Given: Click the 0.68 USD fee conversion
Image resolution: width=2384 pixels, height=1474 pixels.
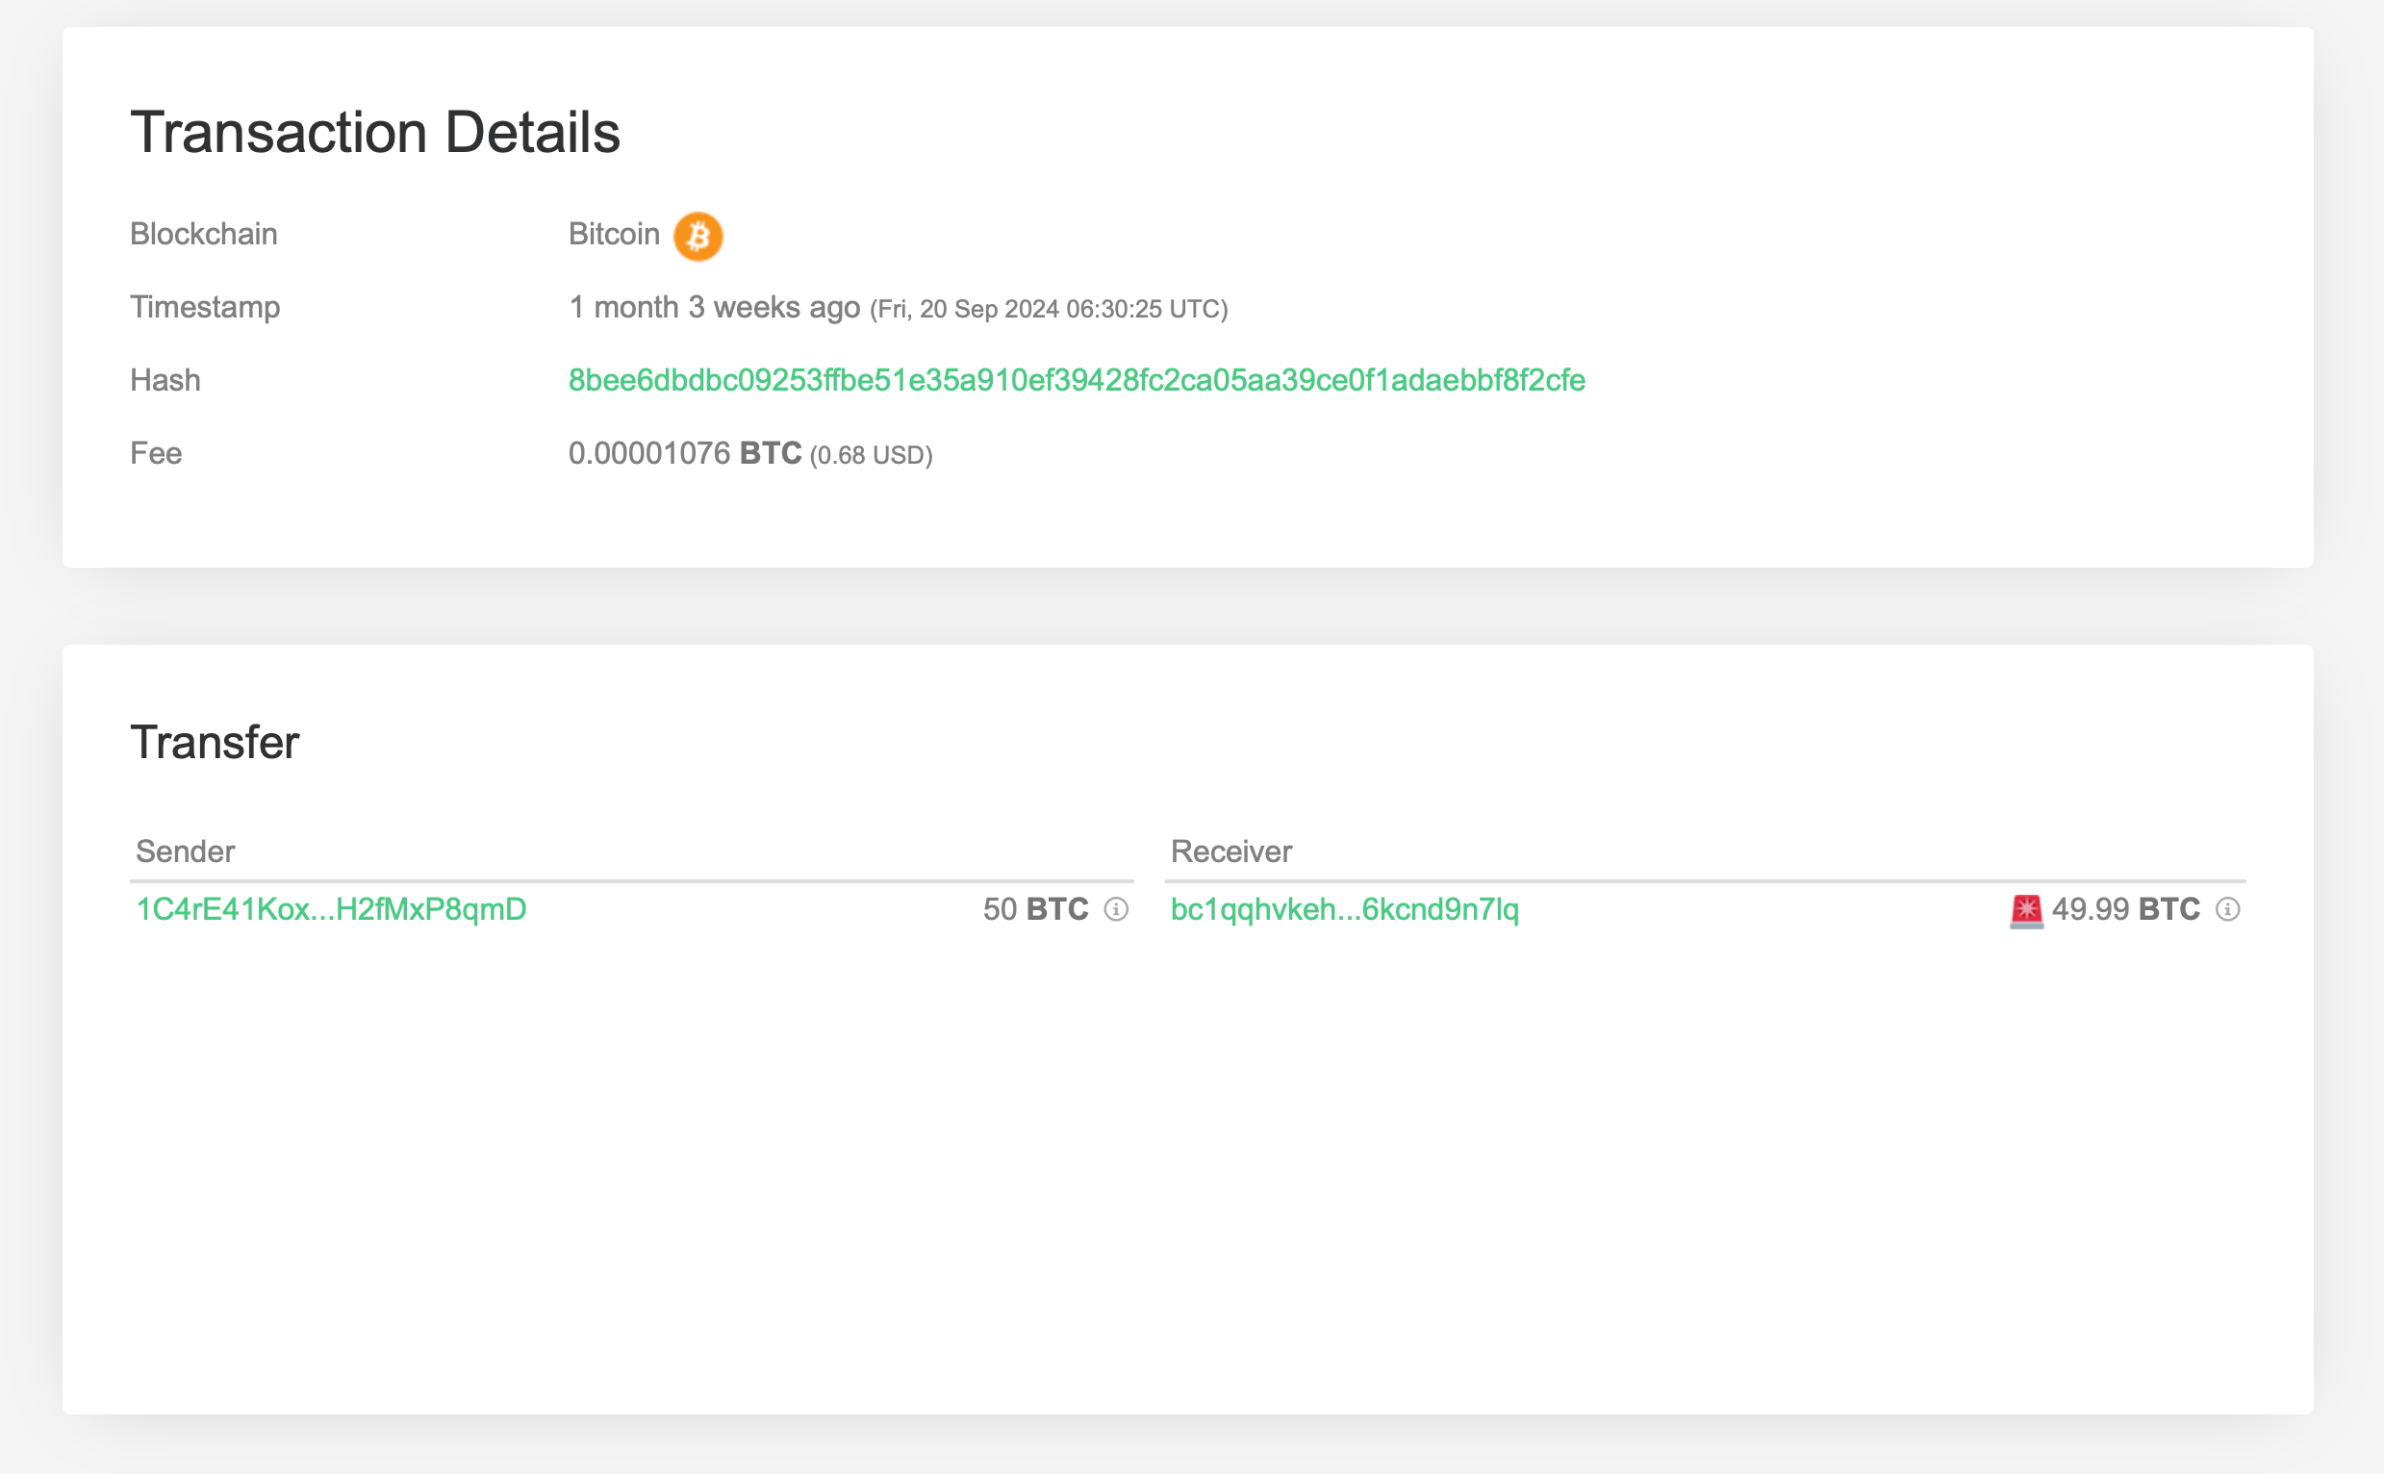Looking at the screenshot, I should [x=871, y=455].
